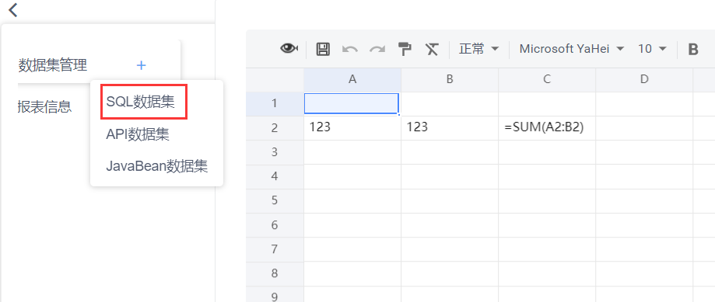Choose SQL数据集 from the menu
Screen dimensions: 715x302
(x=141, y=102)
